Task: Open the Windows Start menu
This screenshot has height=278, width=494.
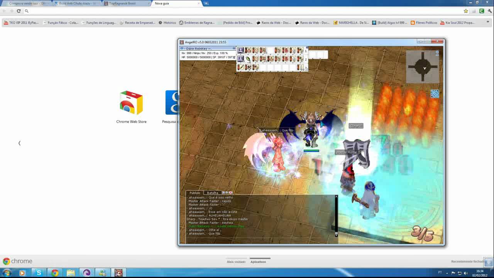Action: pos(6,273)
